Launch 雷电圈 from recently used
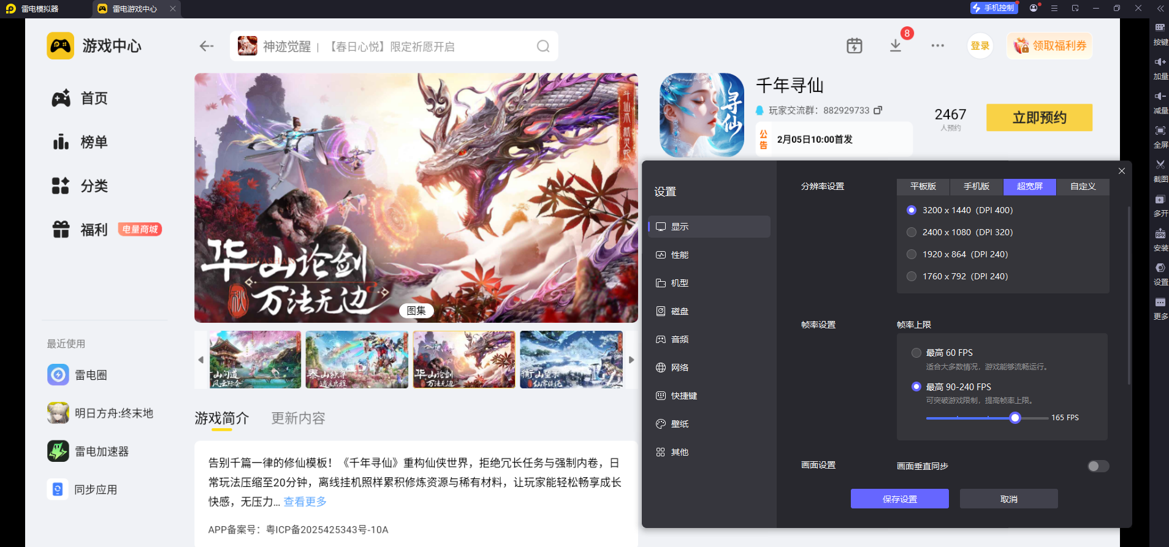Viewport: 1169px width, 547px height. click(77, 375)
